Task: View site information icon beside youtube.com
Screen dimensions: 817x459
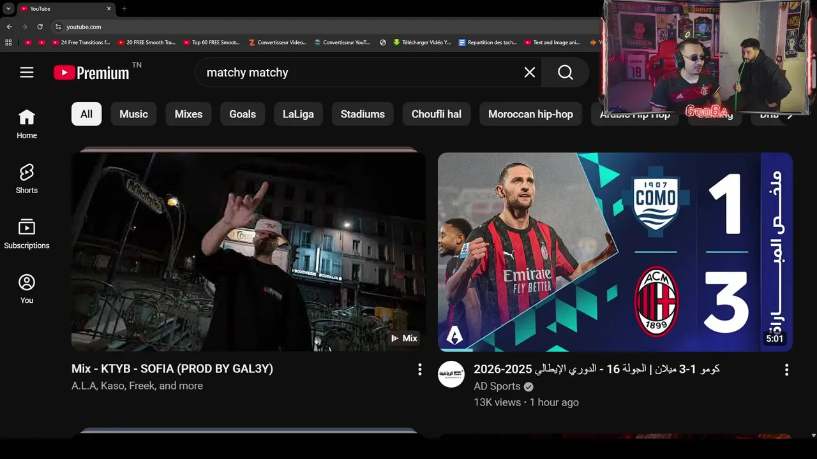Action: click(58, 27)
